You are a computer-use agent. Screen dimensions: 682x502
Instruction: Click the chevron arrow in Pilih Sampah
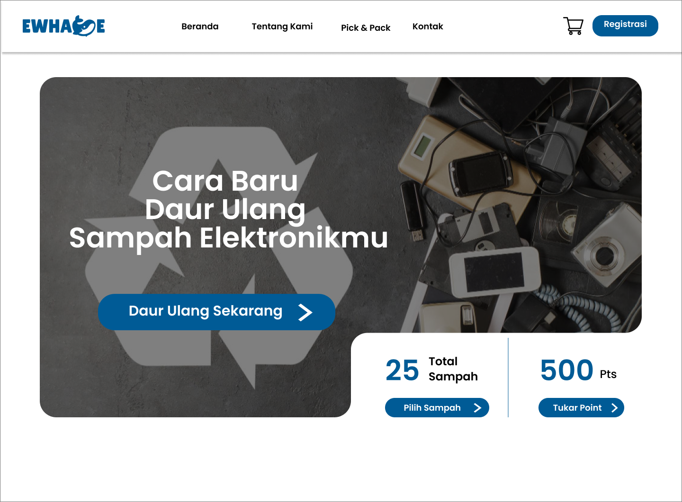(477, 408)
